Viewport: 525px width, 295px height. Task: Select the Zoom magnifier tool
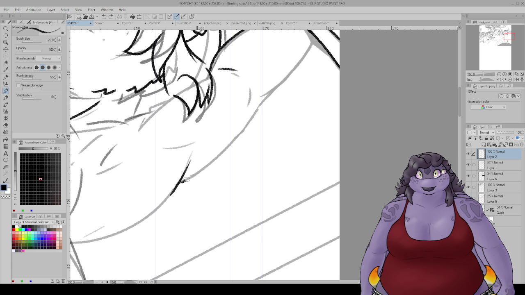[6, 28]
